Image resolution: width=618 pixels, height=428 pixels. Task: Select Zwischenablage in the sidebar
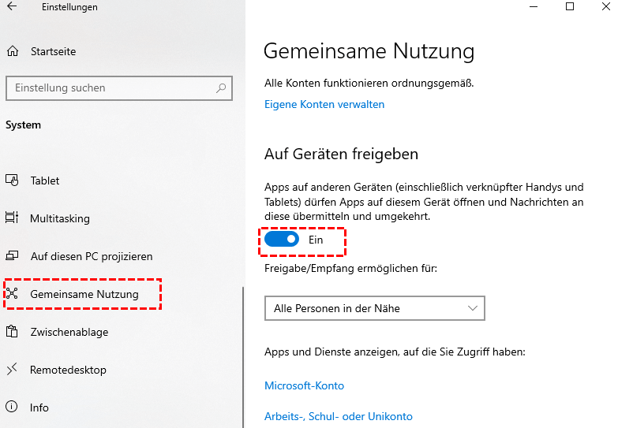69,332
